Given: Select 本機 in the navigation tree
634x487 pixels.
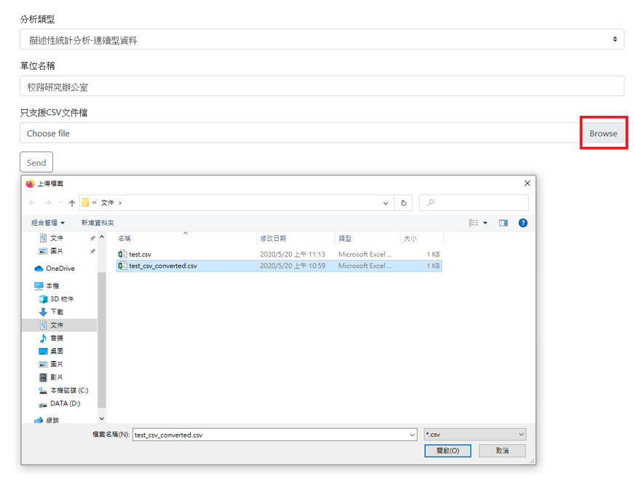Looking at the screenshot, I should pos(47,286).
